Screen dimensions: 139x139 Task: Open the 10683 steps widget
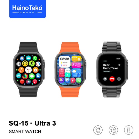click(x=76, y=65)
